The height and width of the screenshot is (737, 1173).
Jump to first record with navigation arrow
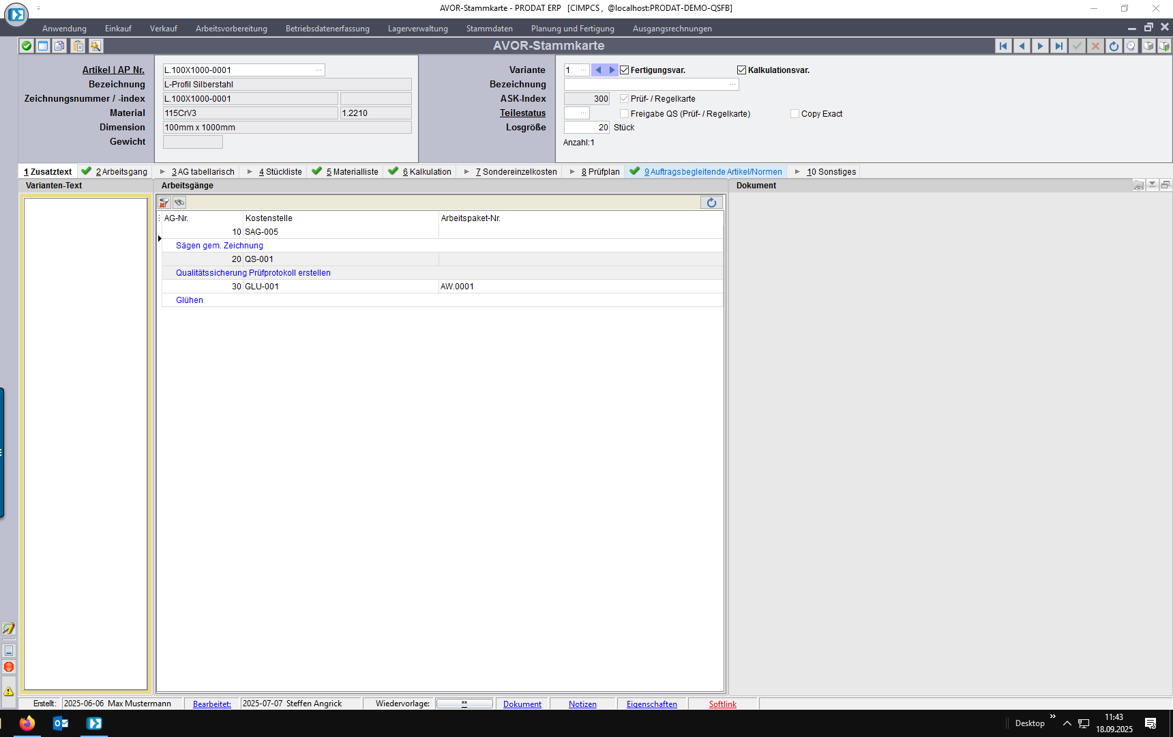coord(1003,46)
